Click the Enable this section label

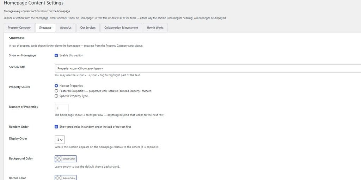click(x=71, y=55)
